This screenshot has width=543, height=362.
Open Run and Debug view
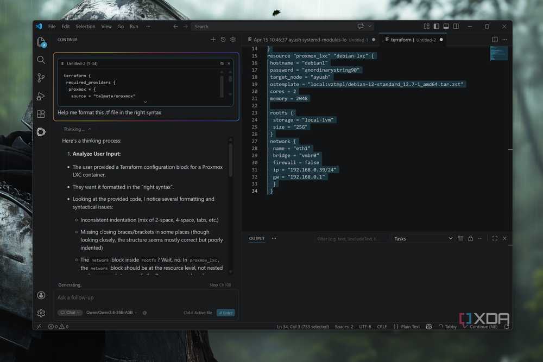pyautogui.click(x=41, y=96)
